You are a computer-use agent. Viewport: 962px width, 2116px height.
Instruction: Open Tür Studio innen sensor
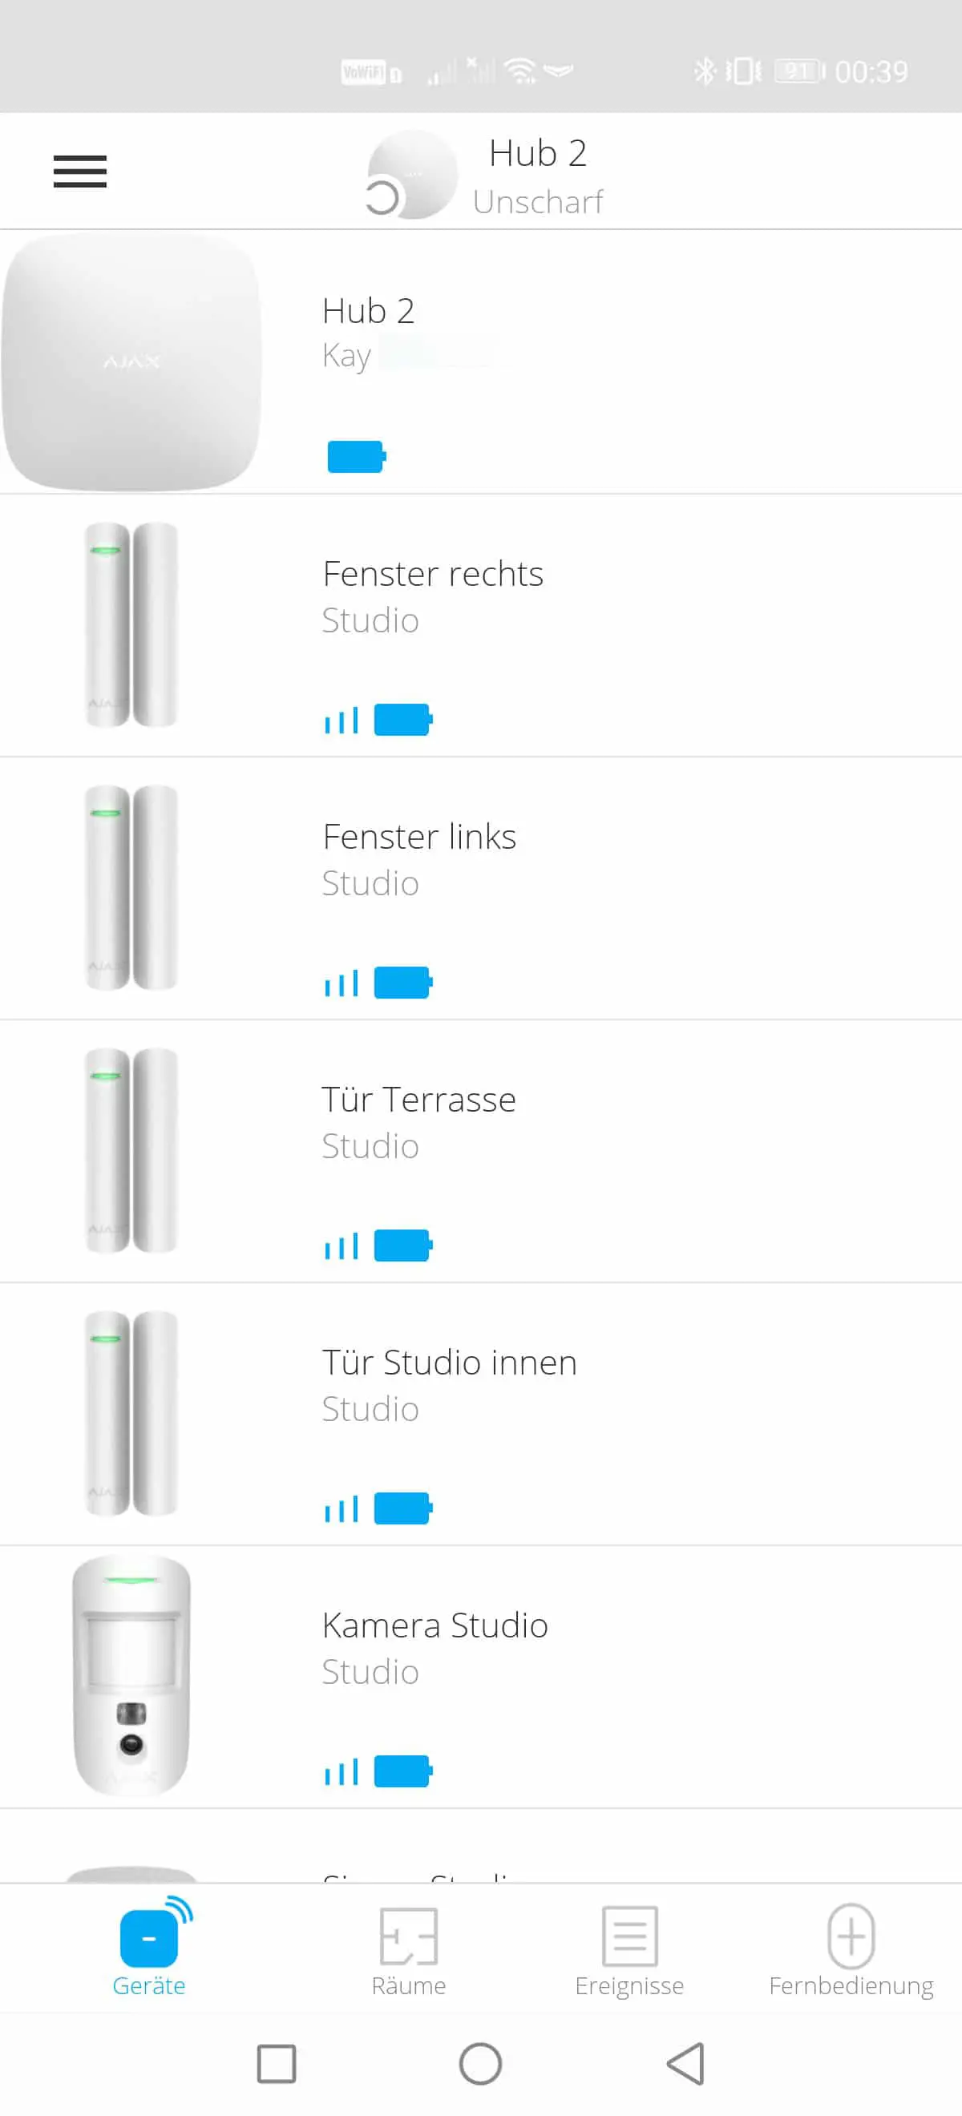click(x=480, y=1414)
